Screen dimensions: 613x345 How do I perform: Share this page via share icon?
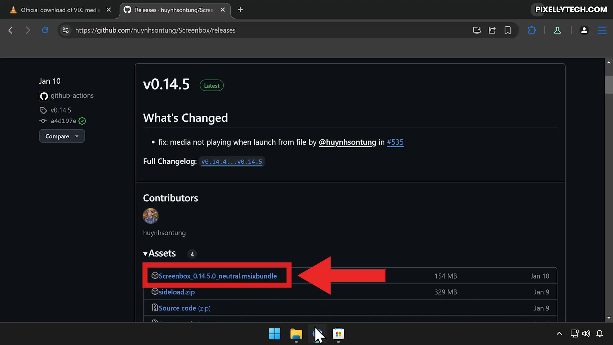click(492, 30)
